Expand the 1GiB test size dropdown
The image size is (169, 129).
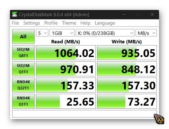coord(62,33)
